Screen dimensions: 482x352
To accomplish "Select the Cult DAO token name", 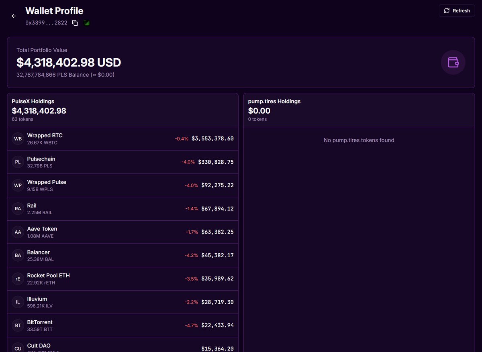I will [39, 346].
